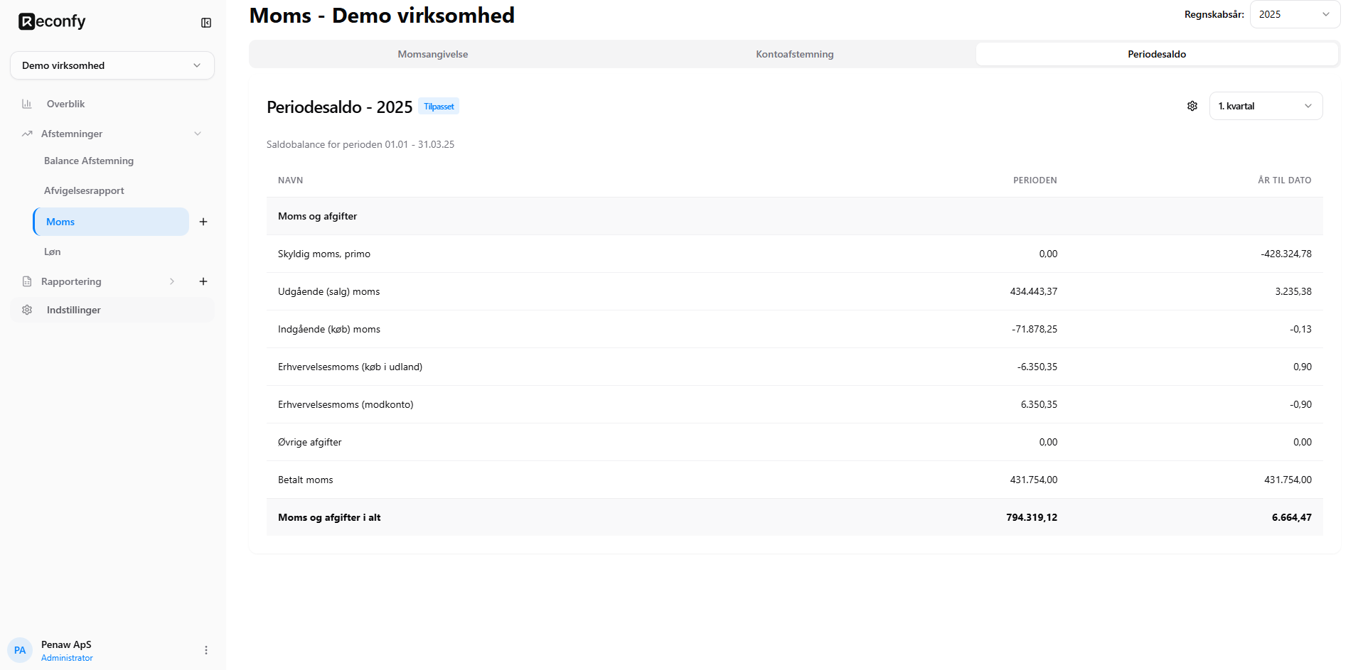Click the plus icon next to Rapportering

click(x=203, y=281)
